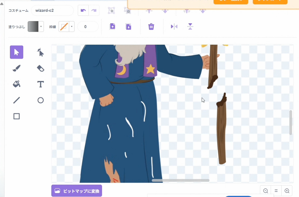Click the trash can Delete icon
The height and width of the screenshot is (197, 299).
tap(151, 27)
